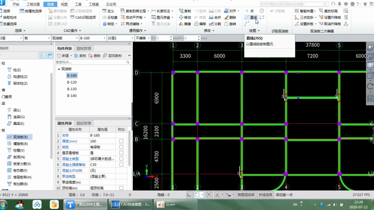Expand the 智能布置 dropdown arrow

pos(316,11)
